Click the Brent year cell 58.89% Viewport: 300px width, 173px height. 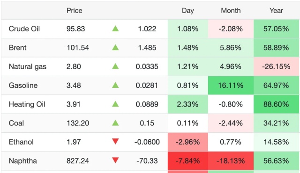[x=276, y=48]
